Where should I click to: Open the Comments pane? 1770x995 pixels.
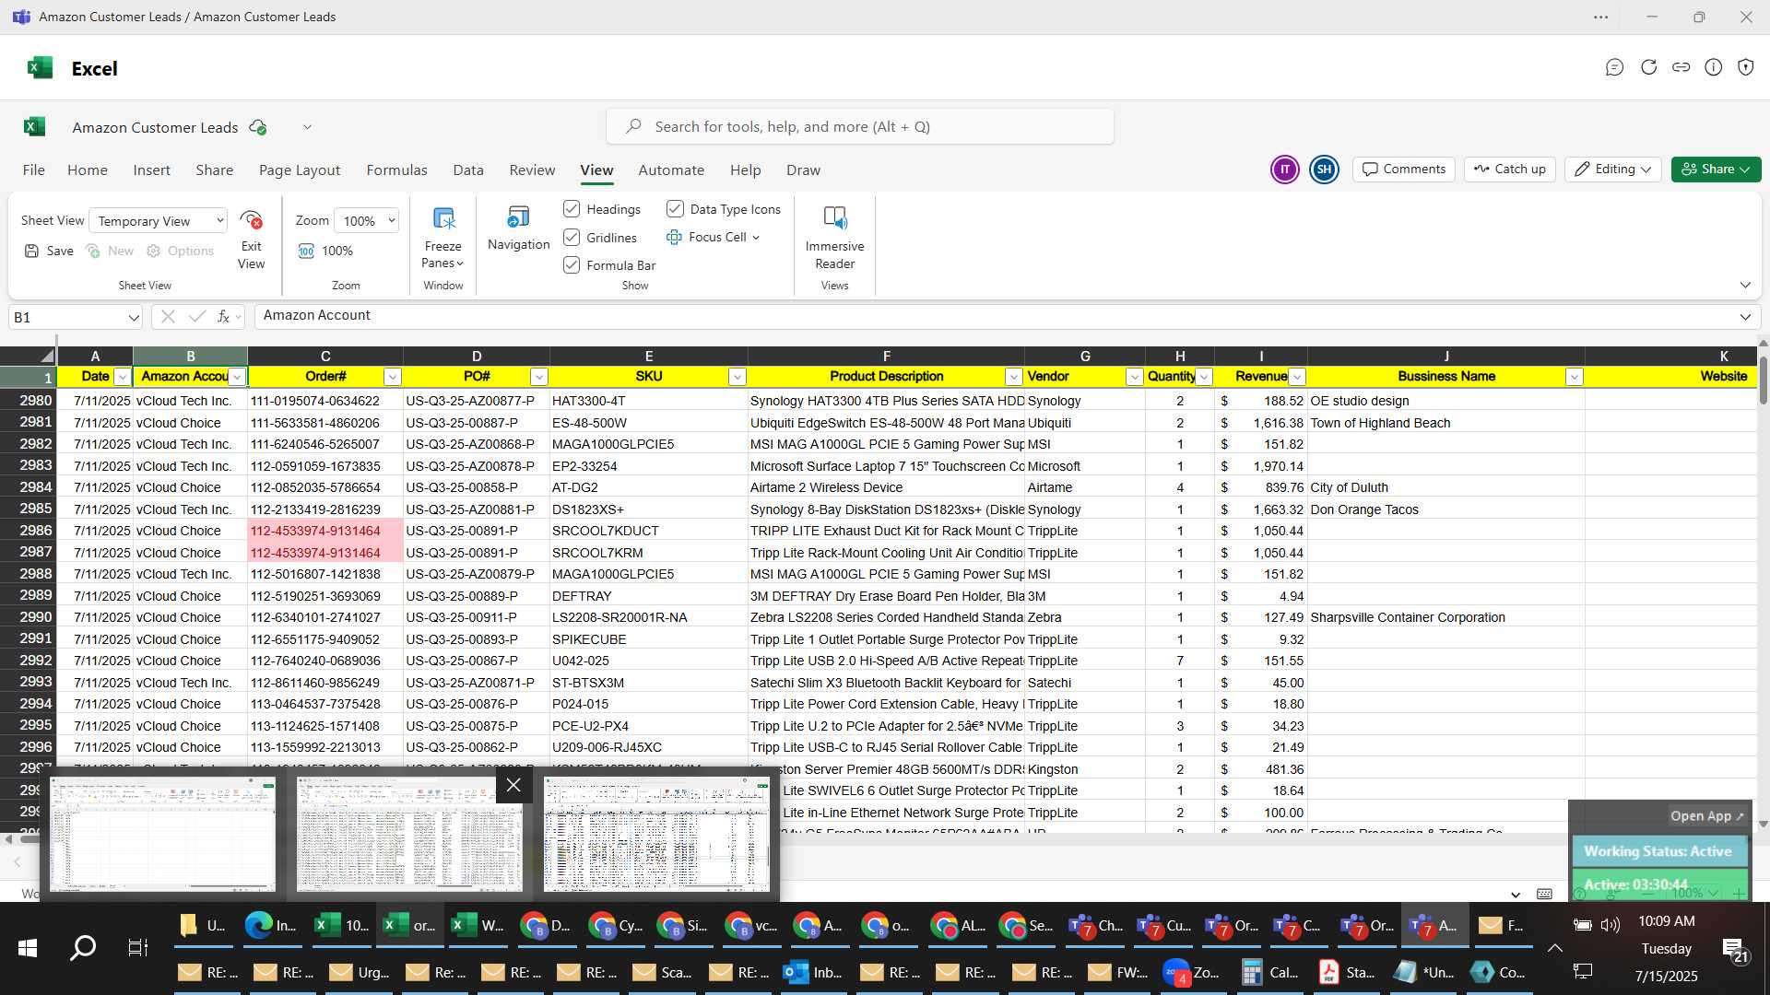1404,170
